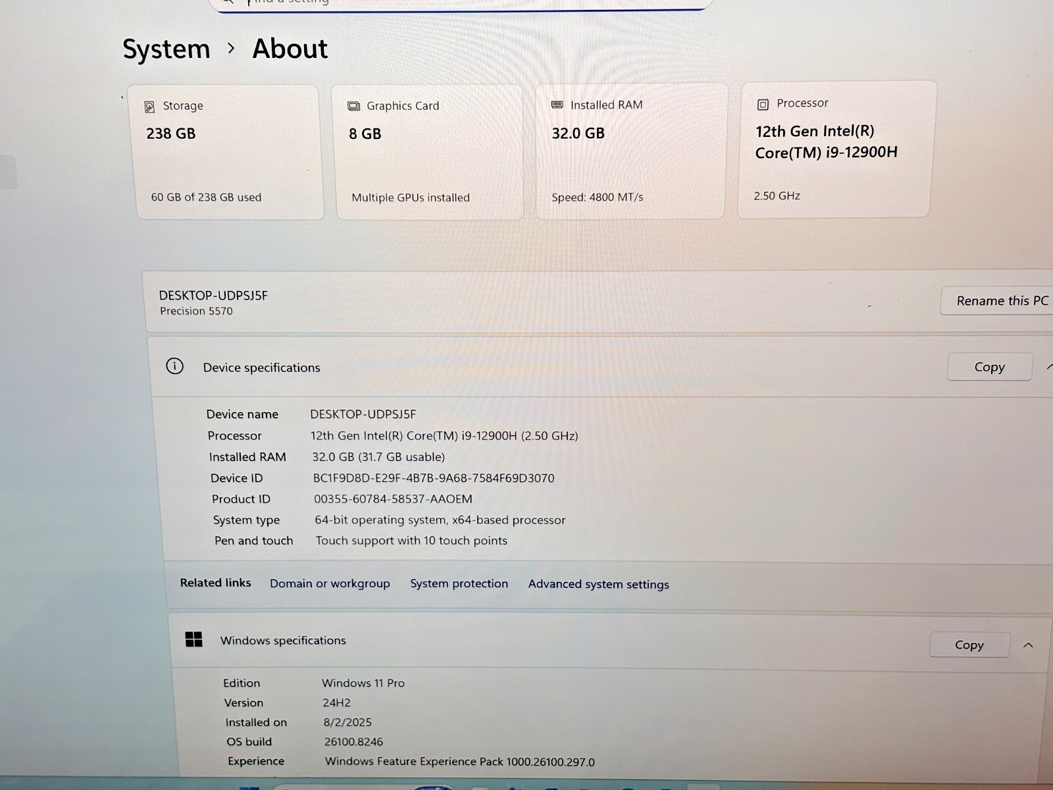
Task: Go back to System in breadcrumb
Action: coord(167,49)
